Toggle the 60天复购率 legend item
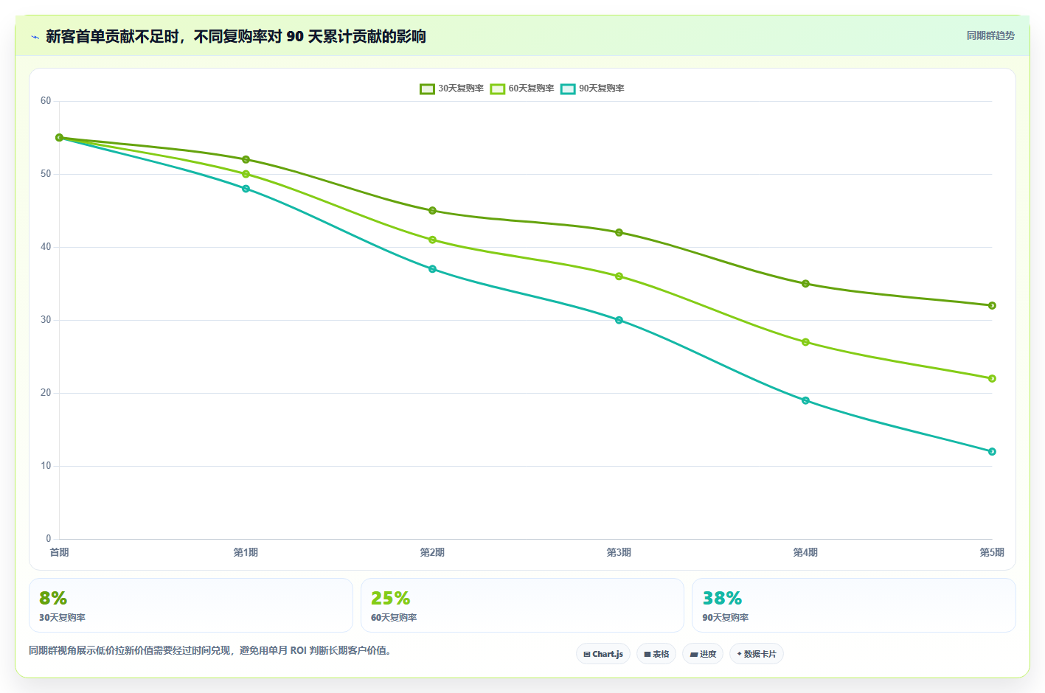Image resolution: width=1045 pixels, height=693 pixels. pos(521,88)
